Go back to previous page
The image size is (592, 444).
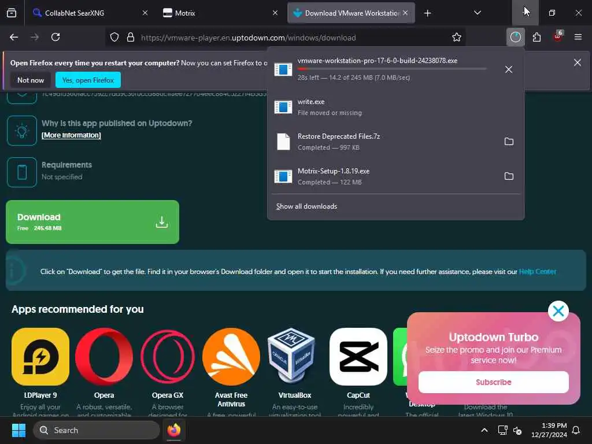[x=14, y=37]
